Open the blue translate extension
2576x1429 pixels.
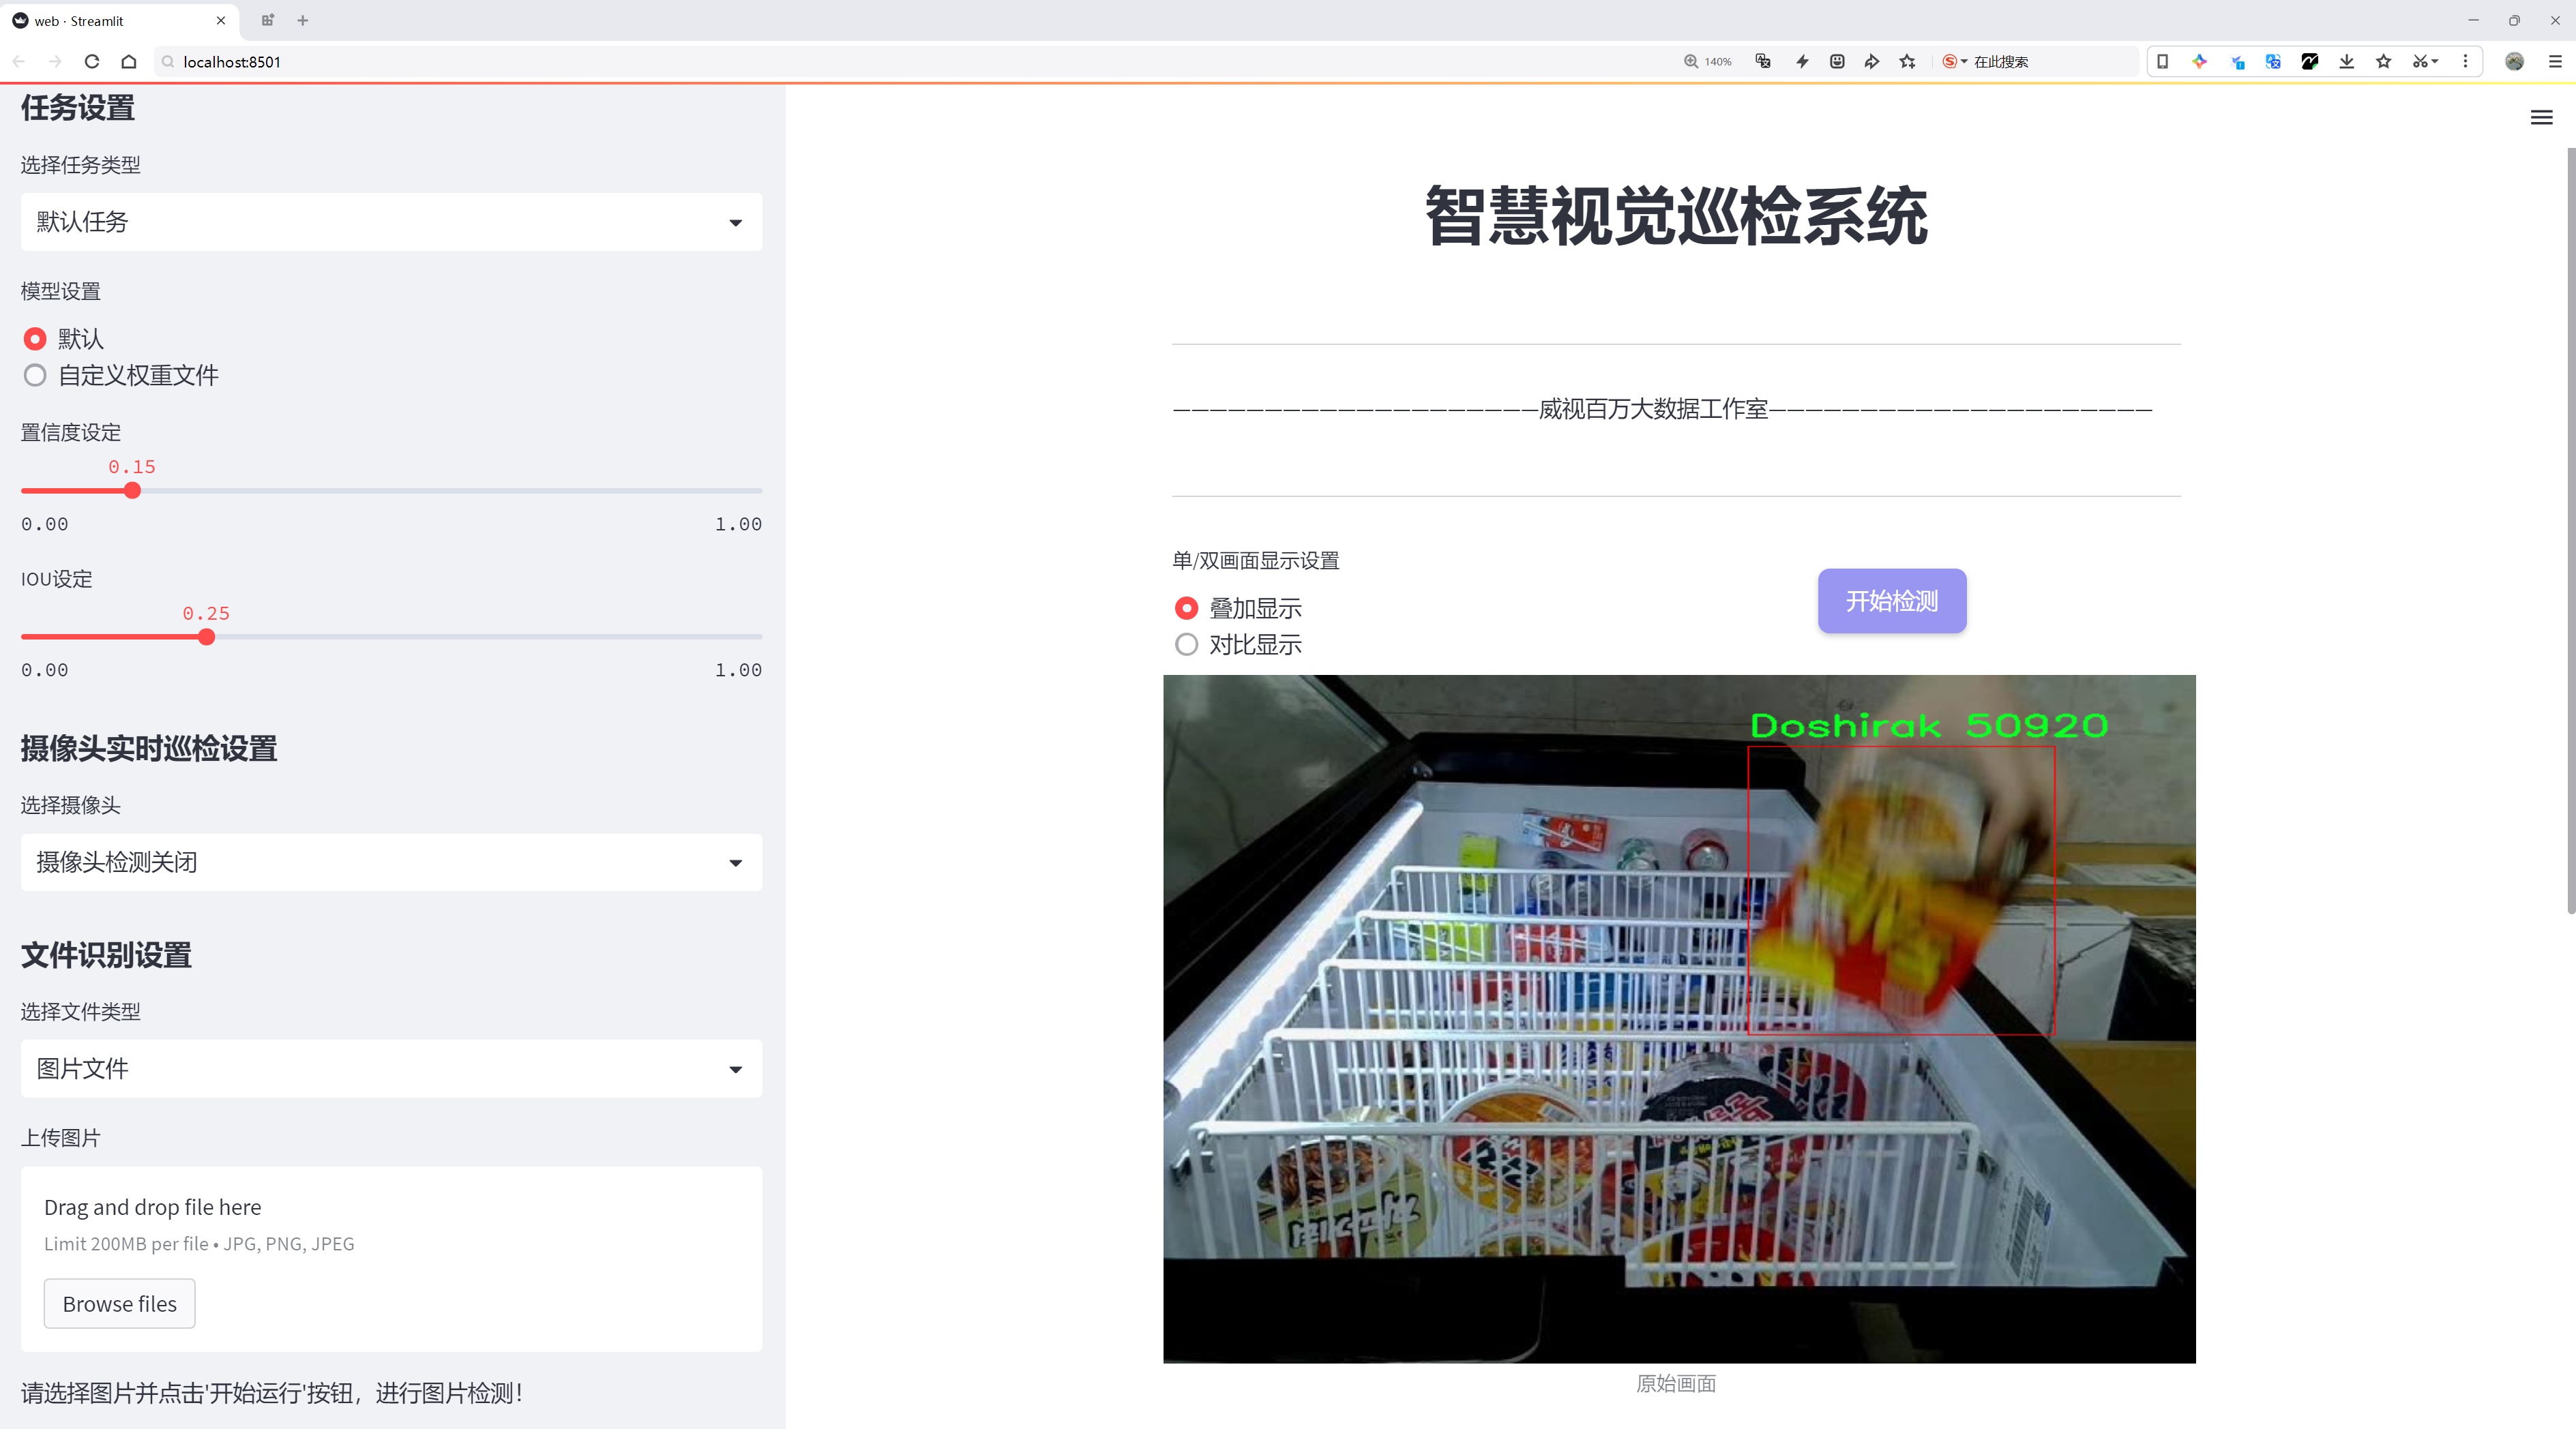coord(2273,61)
